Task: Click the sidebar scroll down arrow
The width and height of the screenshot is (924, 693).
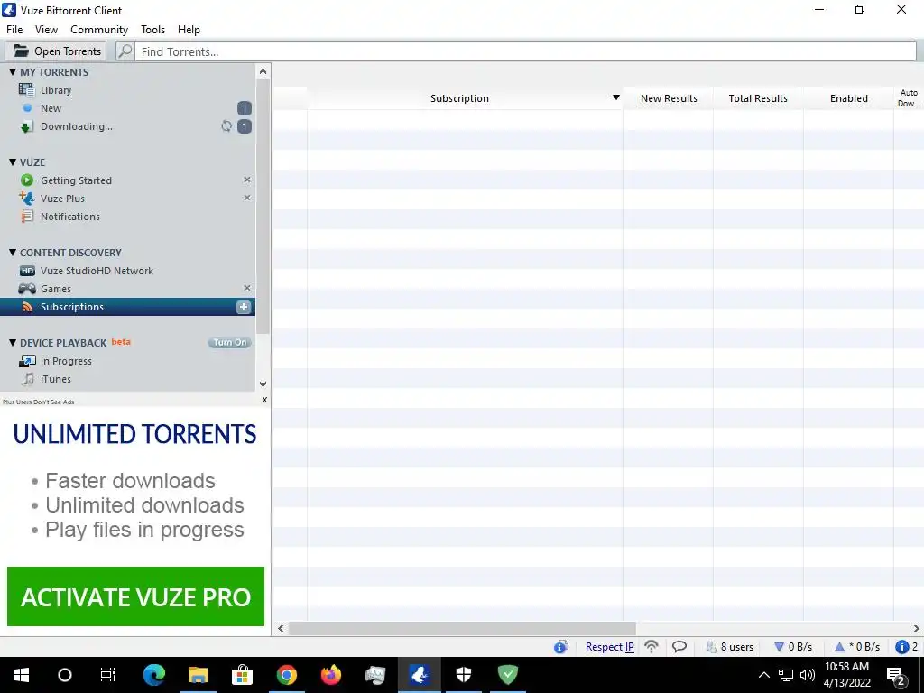Action: [263, 384]
